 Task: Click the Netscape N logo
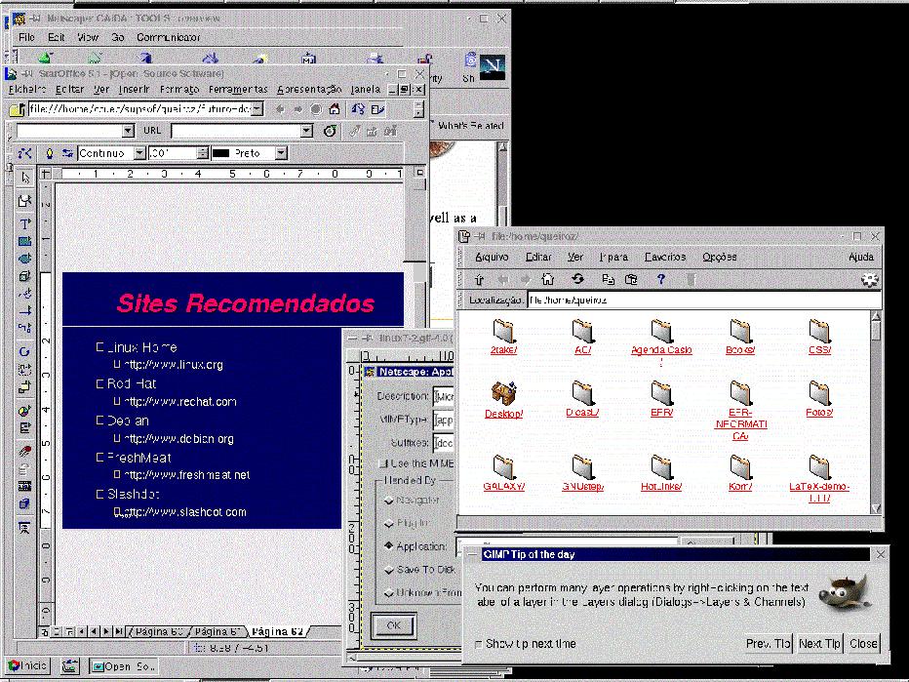(493, 66)
